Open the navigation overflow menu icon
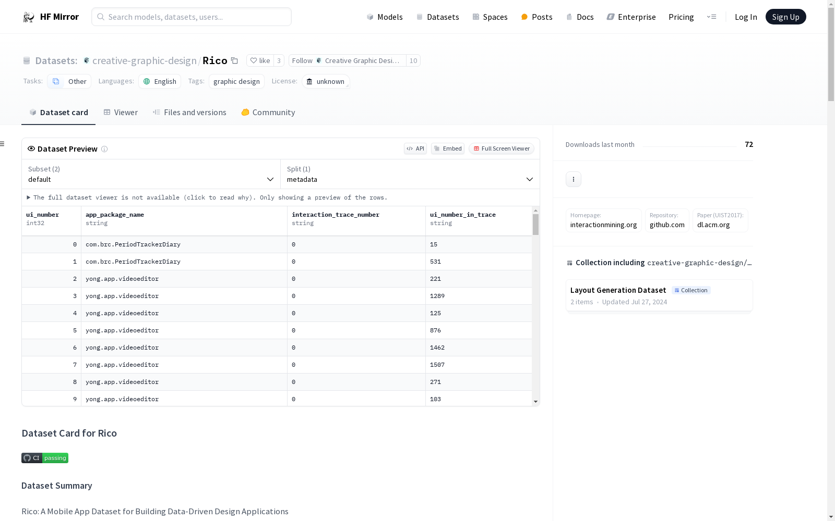Viewport: 835px width, 521px height. click(x=711, y=17)
